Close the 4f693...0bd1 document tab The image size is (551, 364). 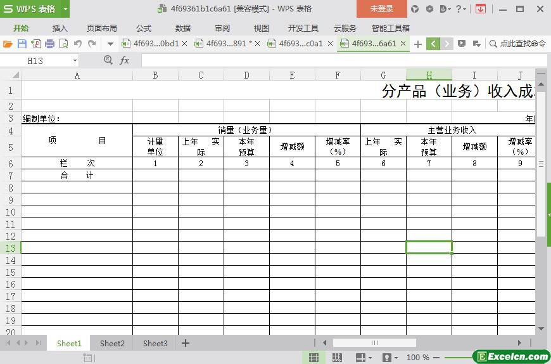coord(184,44)
